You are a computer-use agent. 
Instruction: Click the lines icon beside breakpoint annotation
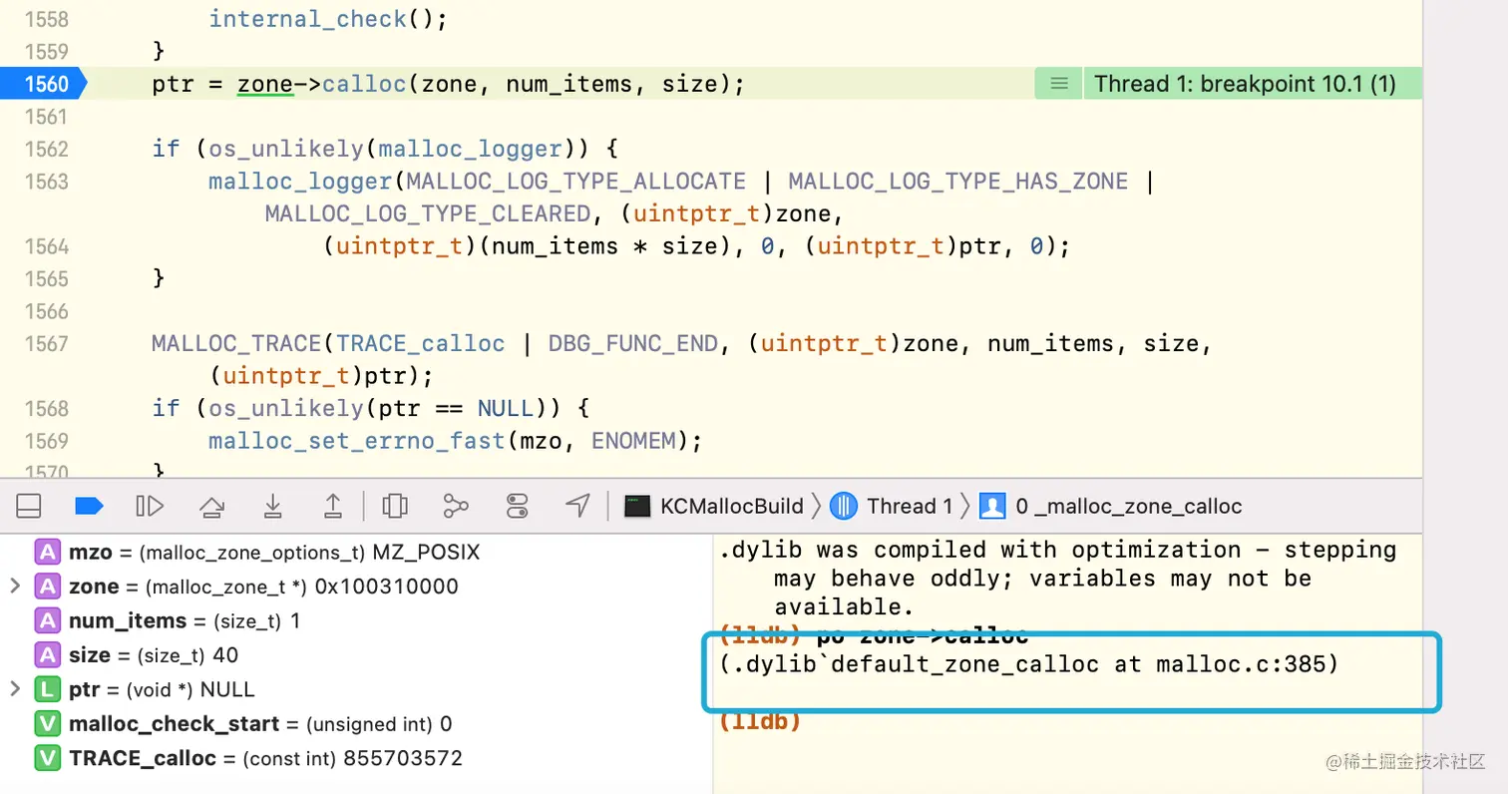[x=1059, y=84]
